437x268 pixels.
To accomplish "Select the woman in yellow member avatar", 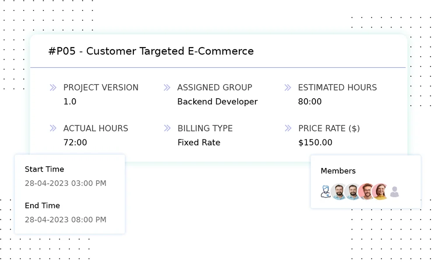I will click(380, 192).
